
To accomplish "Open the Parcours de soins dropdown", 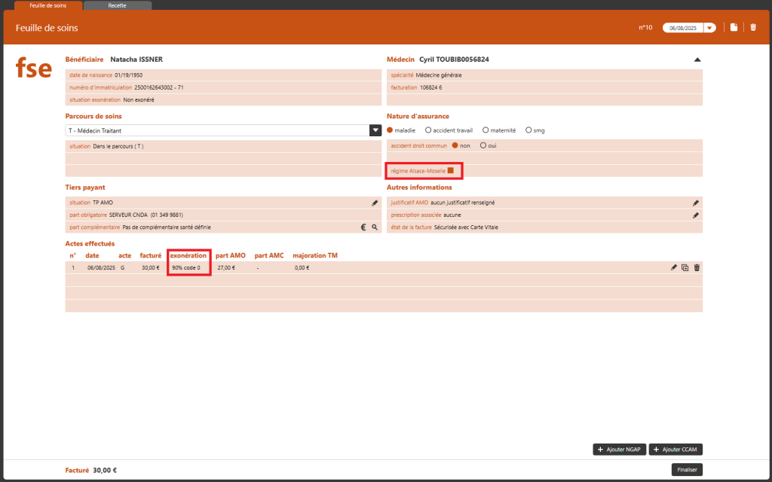I will pyautogui.click(x=375, y=130).
